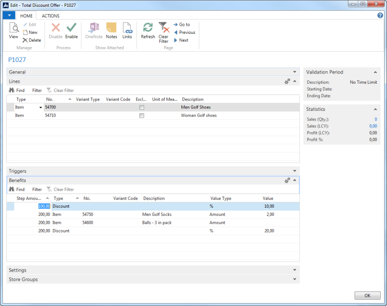Toggle Excl. checkbox for item 54700

click(141, 107)
